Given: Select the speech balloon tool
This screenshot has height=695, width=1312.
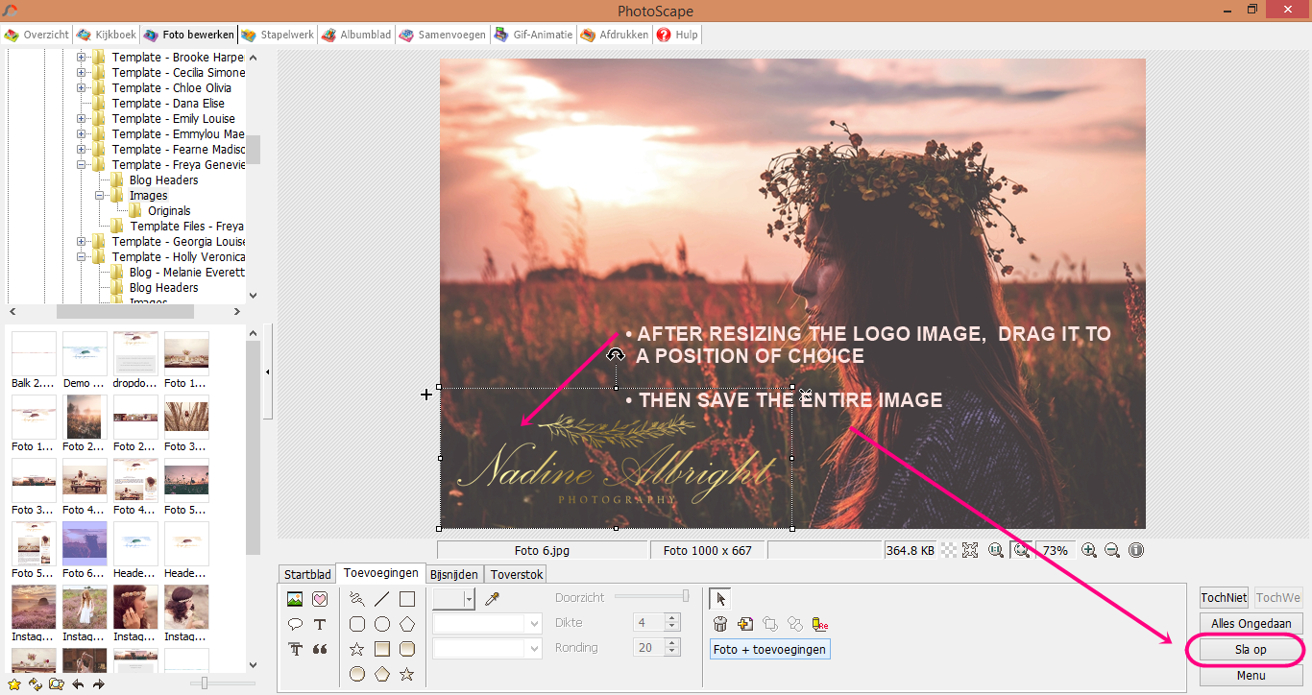Looking at the screenshot, I should pyautogui.click(x=295, y=623).
